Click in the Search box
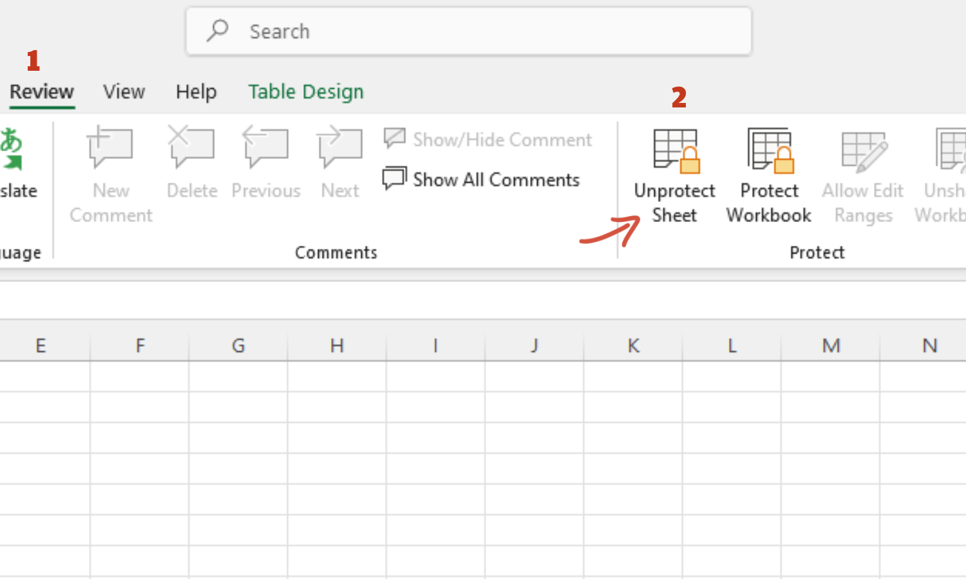The width and height of the screenshot is (966, 579). (469, 32)
